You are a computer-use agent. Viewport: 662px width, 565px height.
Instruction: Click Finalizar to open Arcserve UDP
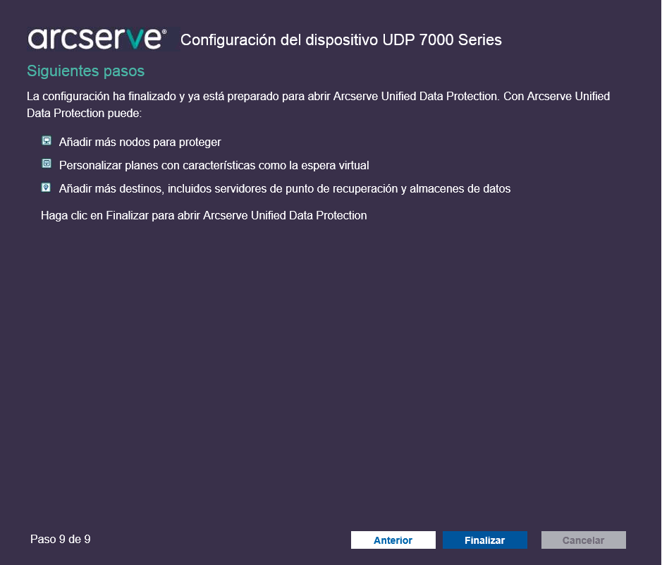[484, 540]
